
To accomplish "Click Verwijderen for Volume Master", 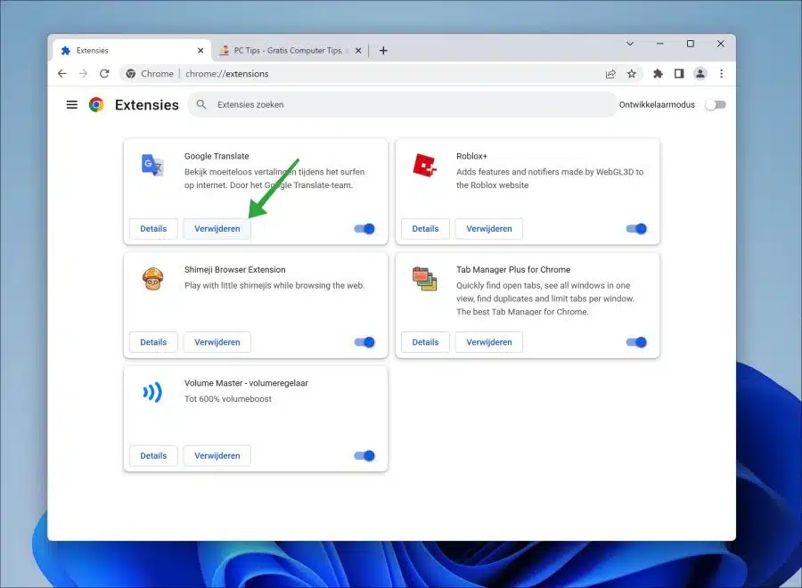I will [217, 455].
